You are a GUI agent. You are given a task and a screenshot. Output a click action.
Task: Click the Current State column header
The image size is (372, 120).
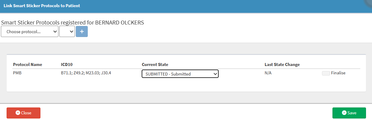point(155,64)
